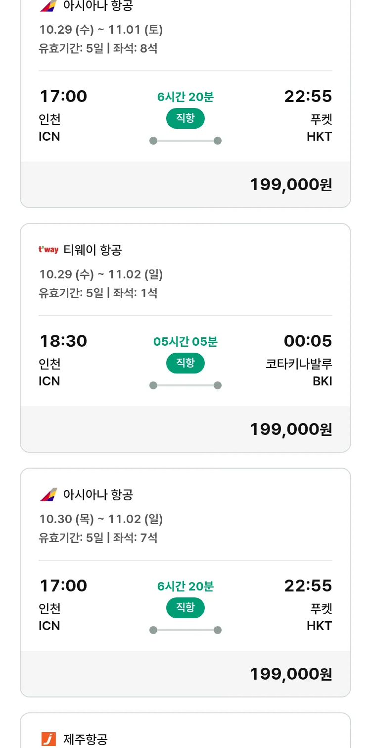
Task: Click the 05시간 05분 flight duration
Action: pos(185,341)
